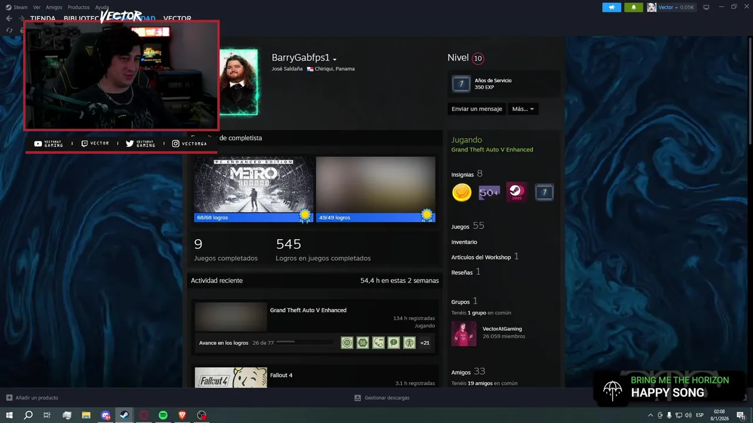Screen dimensions: 753x423
Task: Go to the VECTOR profile tab
Action: coord(177,19)
